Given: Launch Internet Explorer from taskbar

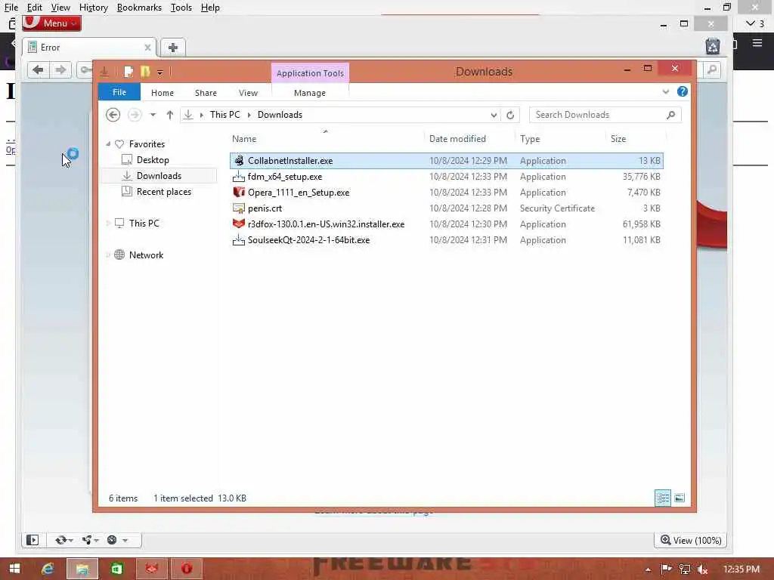Looking at the screenshot, I should 48,569.
